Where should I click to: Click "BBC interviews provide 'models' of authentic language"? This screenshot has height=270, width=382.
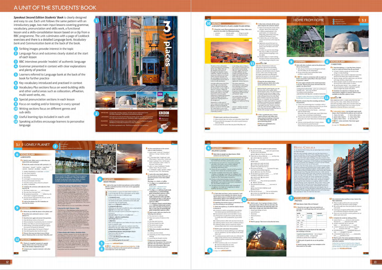52,61
